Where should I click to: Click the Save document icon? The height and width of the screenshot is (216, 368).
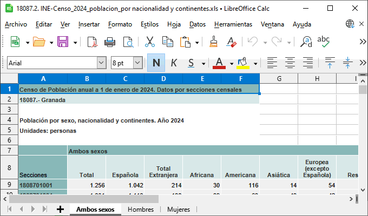[x=63, y=42]
